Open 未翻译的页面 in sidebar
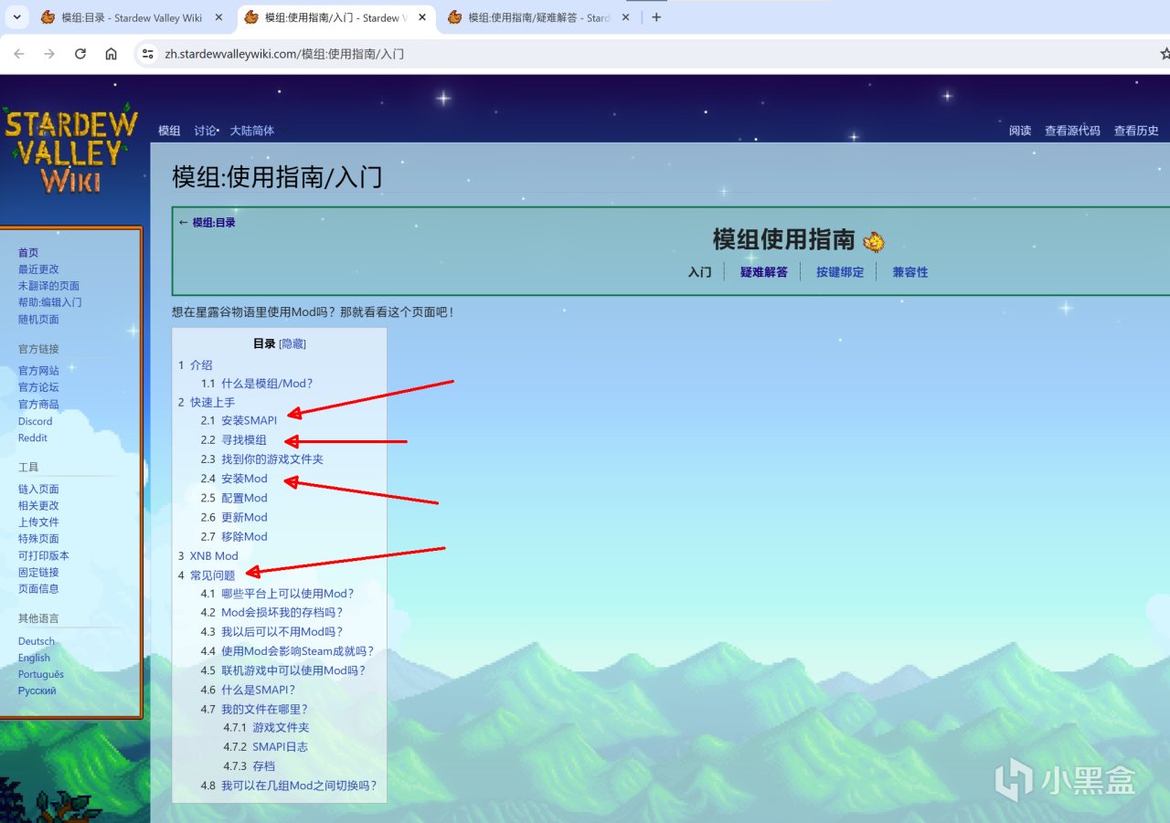 (x=48, y=286)
